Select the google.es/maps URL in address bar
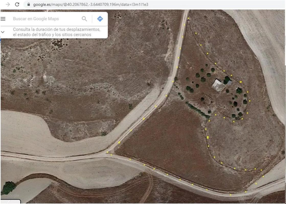This screenshot has height=204, width=286. [x=90, y=4]
